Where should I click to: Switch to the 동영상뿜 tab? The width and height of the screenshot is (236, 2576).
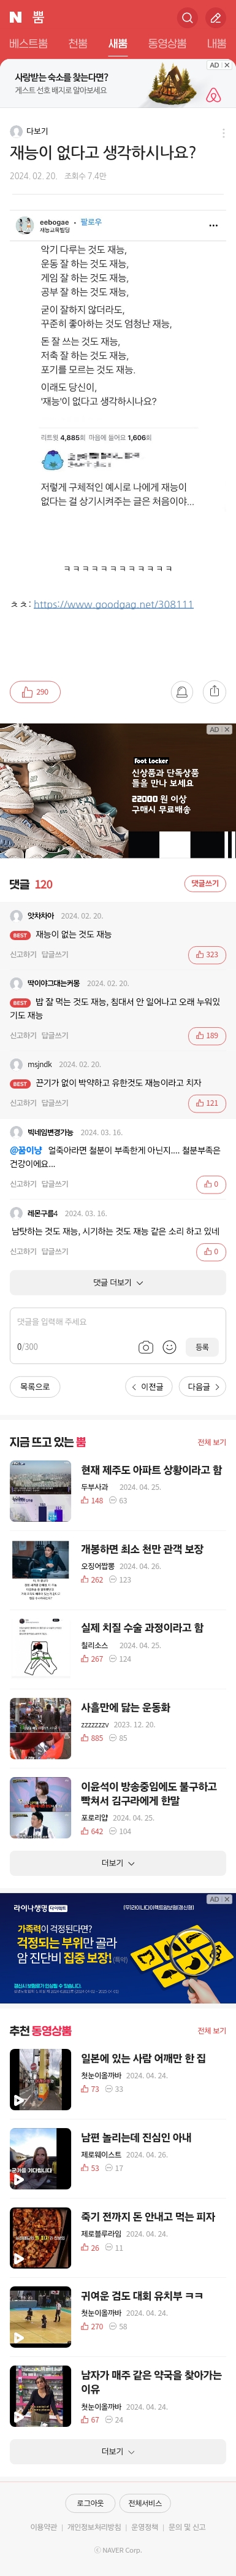tap(167, 44)
